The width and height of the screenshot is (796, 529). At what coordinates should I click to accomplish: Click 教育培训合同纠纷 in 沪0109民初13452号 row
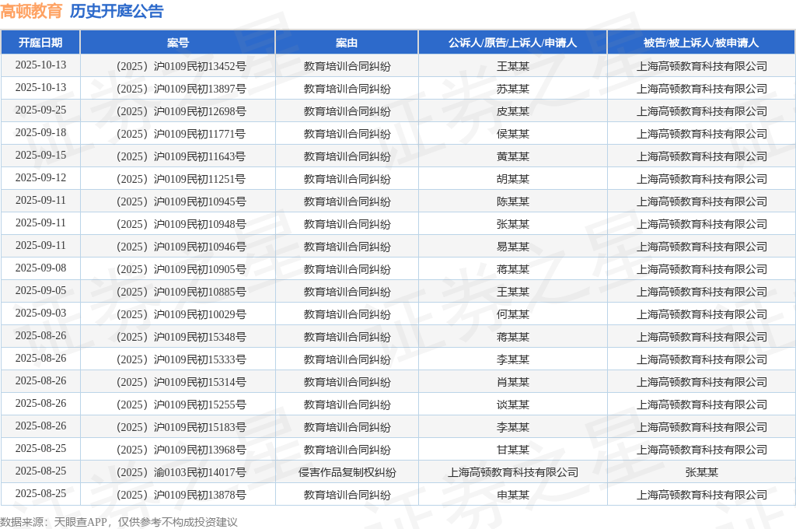[x=347, y=67]
